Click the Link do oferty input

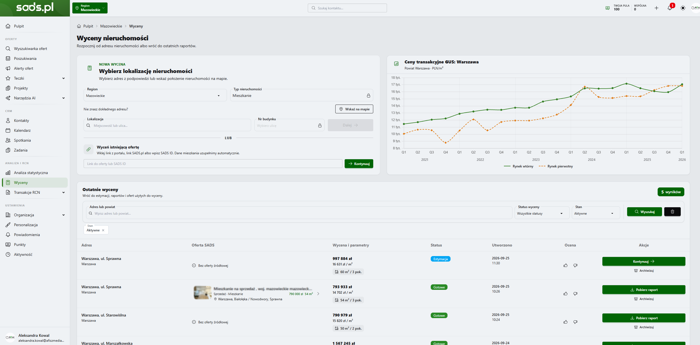click(x=213, y=164)
